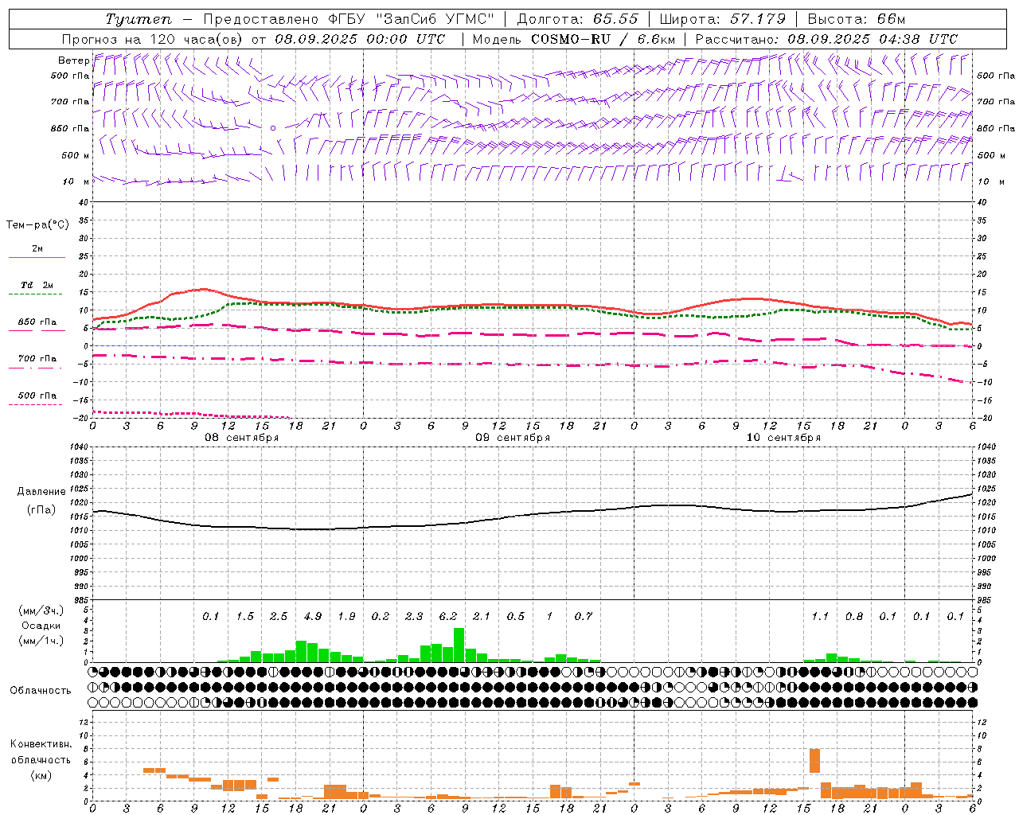Click the 3-hour precipitation value "2.1"

[x=482, y=617]
